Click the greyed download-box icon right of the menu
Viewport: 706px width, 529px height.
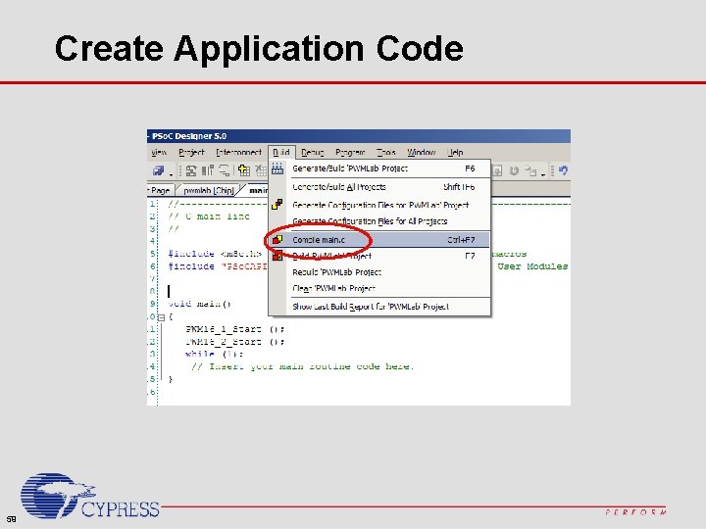coord(497,170)
